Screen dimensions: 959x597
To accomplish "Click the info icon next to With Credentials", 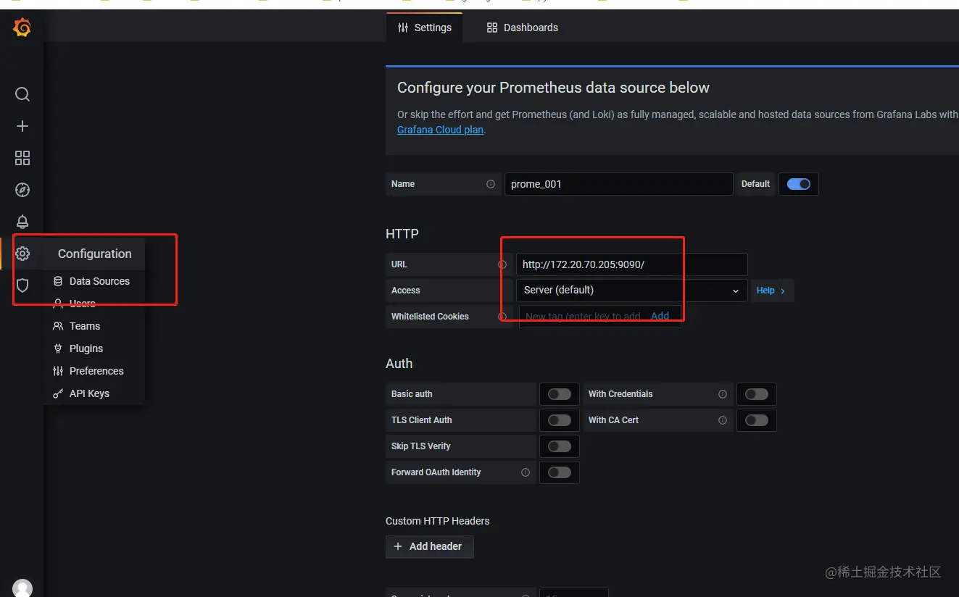I will pos(723,394).
